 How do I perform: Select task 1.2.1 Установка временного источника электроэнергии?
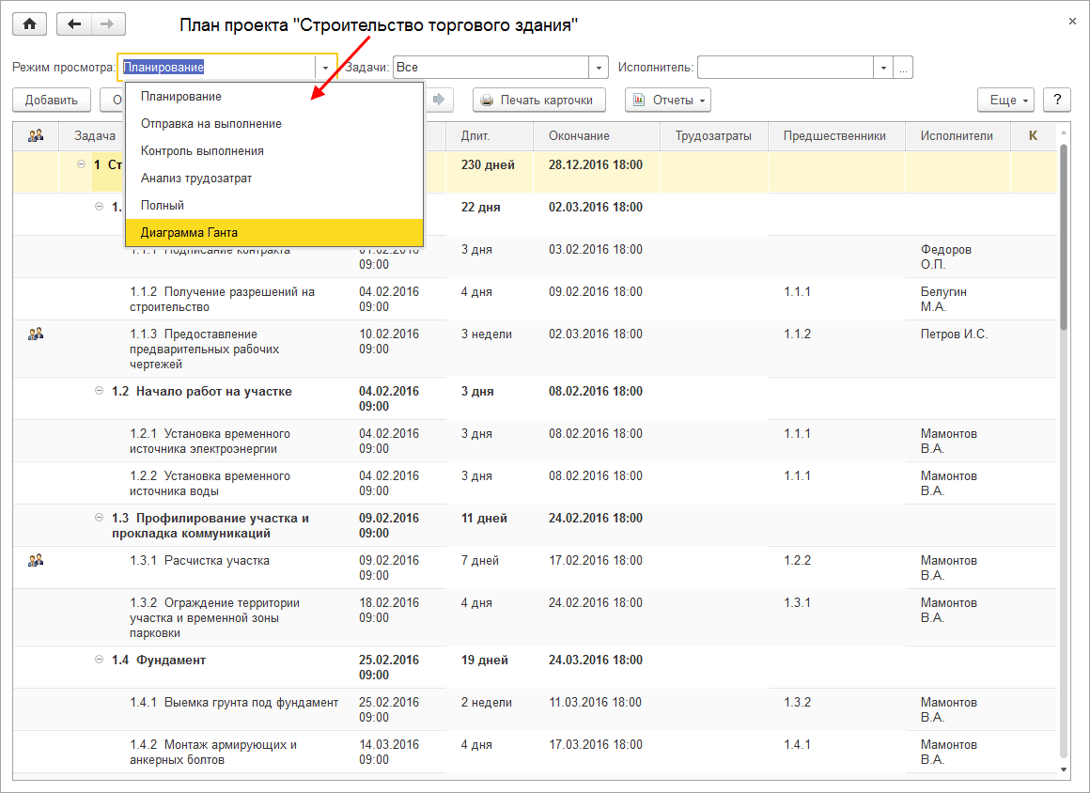pos(210,441)
